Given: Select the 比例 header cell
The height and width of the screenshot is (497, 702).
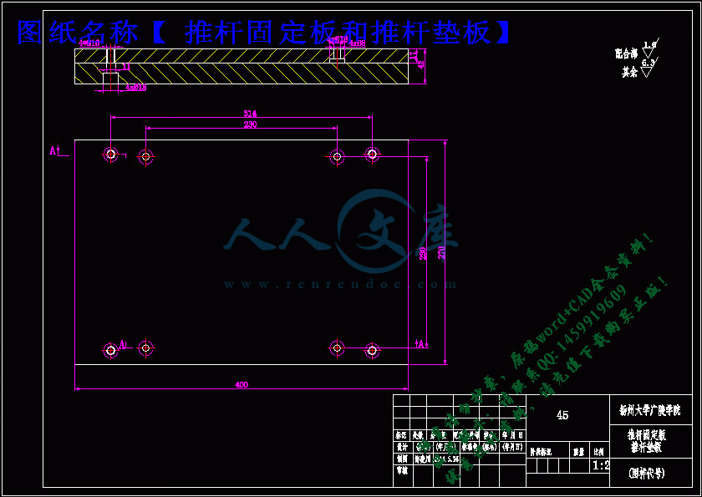Looking at the screenshot, I should [x=600, y=453].
